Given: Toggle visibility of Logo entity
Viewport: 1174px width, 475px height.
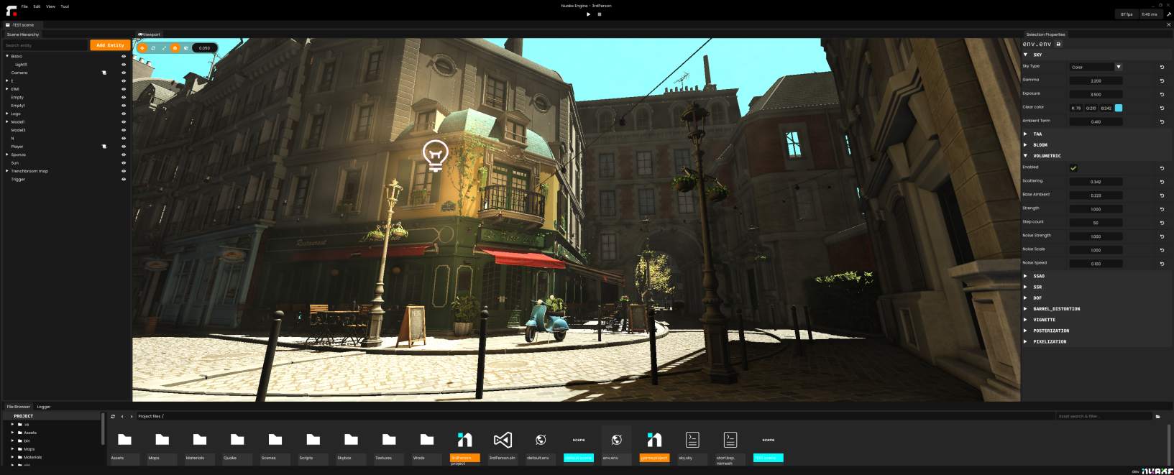Looking at the screenshot, I should pos(124,114).
